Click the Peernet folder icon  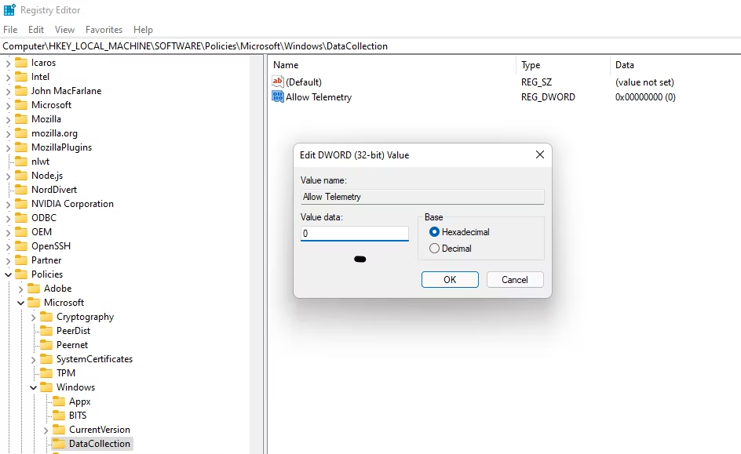[x=46, y=345]
